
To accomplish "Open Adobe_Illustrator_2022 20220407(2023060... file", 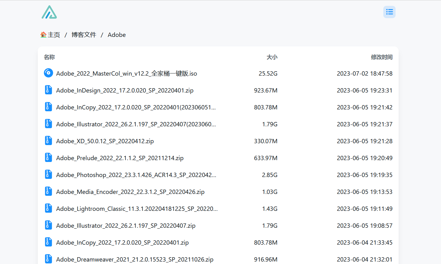I will coord(136,124).
